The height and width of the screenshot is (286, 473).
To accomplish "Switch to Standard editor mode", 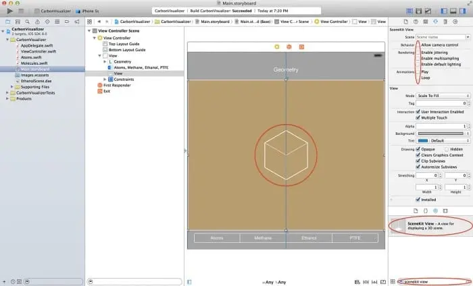I will [x=409, y=11].
